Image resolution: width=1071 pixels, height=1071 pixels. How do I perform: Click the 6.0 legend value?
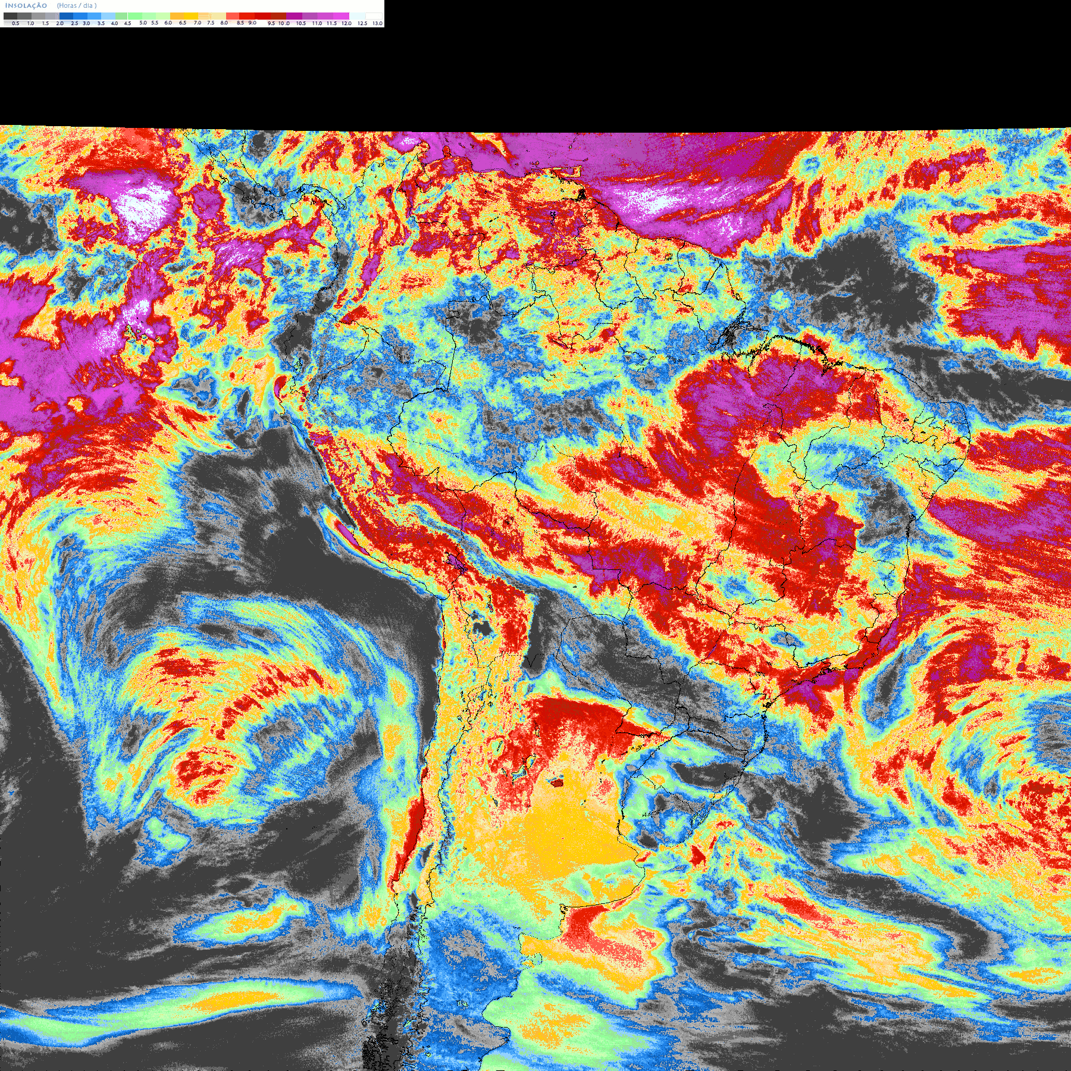click(x=168, y=23)
